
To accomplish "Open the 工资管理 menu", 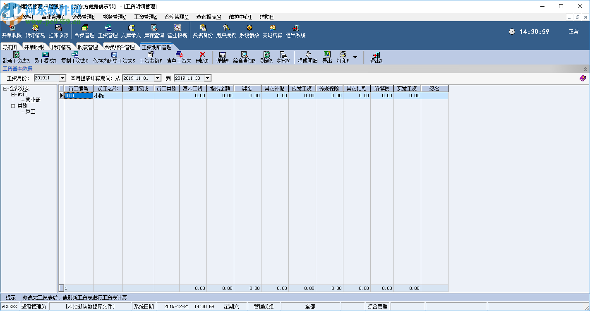I will pos(145,17).
